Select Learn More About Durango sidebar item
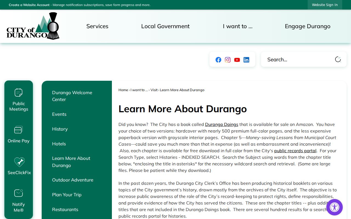351x219 pixels. [x=71, y=162]
